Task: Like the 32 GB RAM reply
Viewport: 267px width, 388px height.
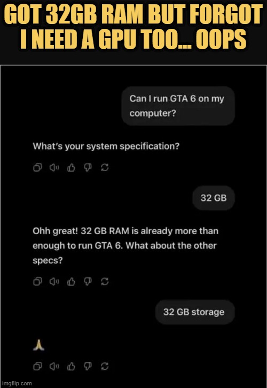Action: click(71, 281)
